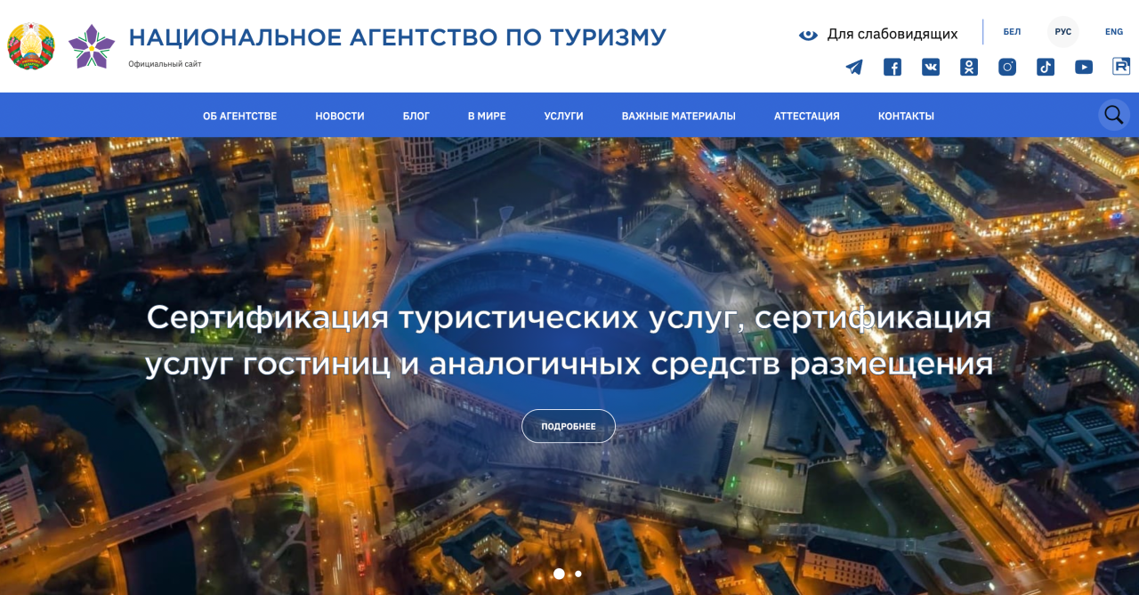Screen dimensions: 1139x595
Task: Open the Instagram profile icon
Action: 1006,66
